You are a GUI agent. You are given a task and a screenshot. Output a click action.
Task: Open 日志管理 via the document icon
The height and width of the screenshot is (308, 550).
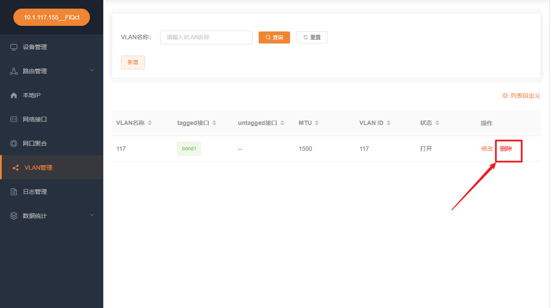point(14,191)
